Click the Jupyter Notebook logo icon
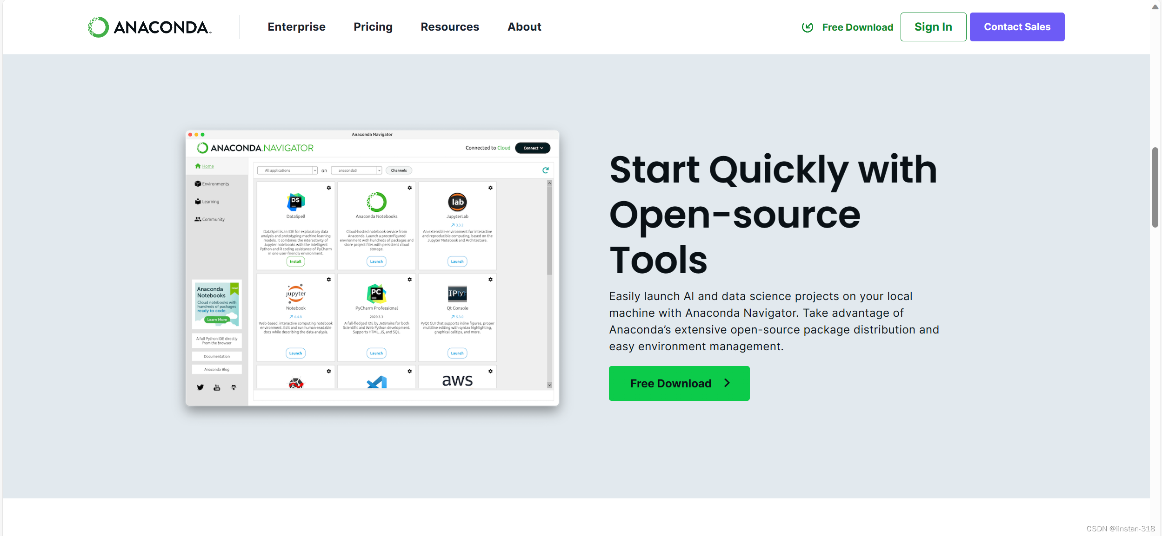1162x536 pixels. (295, 293)
